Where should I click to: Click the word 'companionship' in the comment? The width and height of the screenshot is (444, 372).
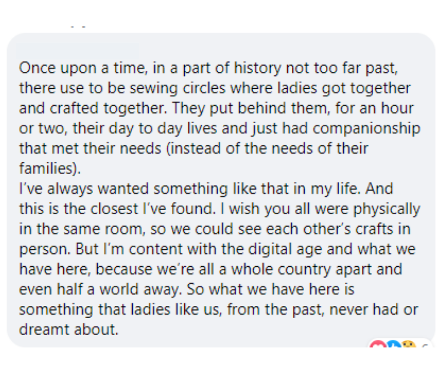point(367,128)
